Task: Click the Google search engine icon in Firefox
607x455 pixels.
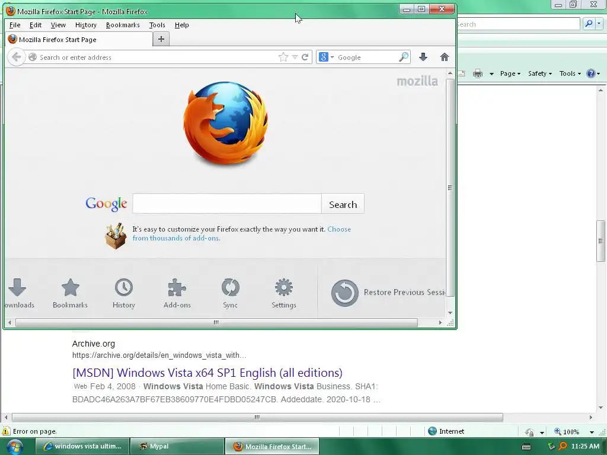Action: (x=323, y=57)
